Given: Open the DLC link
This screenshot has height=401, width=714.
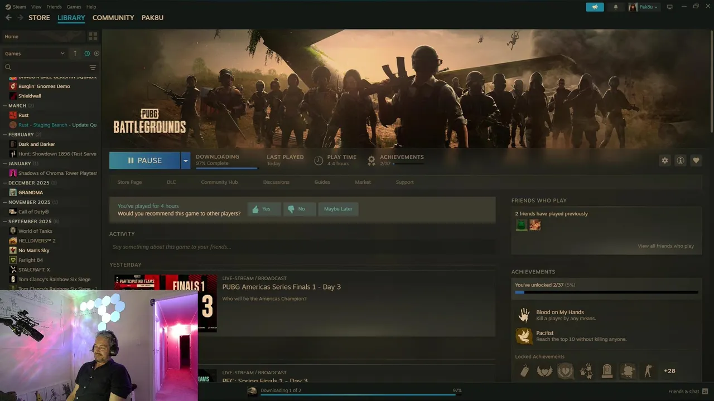Looking at the screenshot, I should point(171,182).
